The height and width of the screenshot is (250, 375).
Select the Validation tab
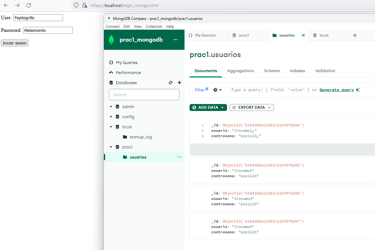[325, 71]
